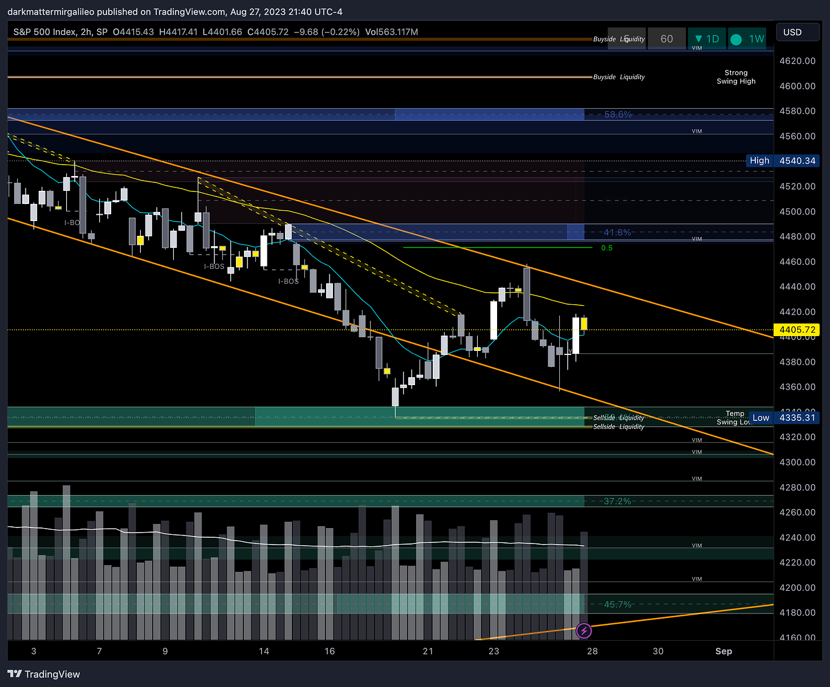Click 4460.00 on the price axis
Viewport: 830px width, 687px height.
(797, 261)
